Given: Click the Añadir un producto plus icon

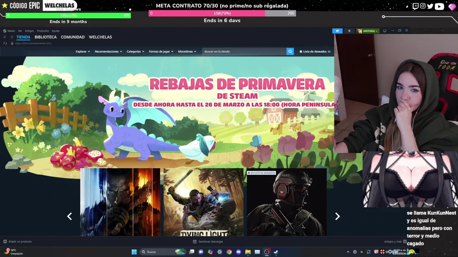Looking at the screenshot, I should [5, 242].
